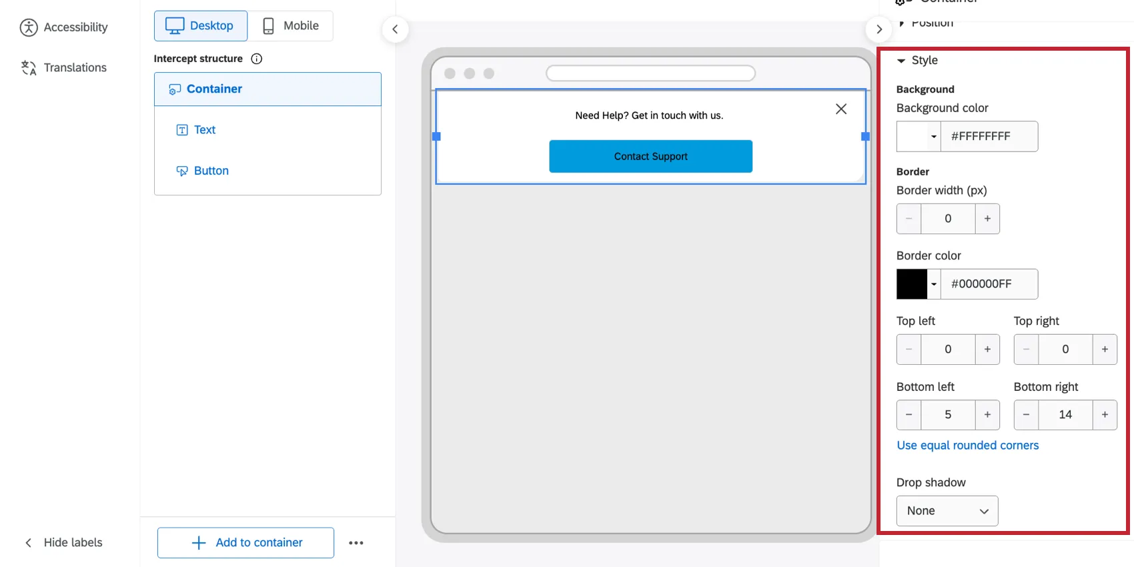Click Use equal rounded corners link
1134x567 pixels.
(x=968, y=446)
